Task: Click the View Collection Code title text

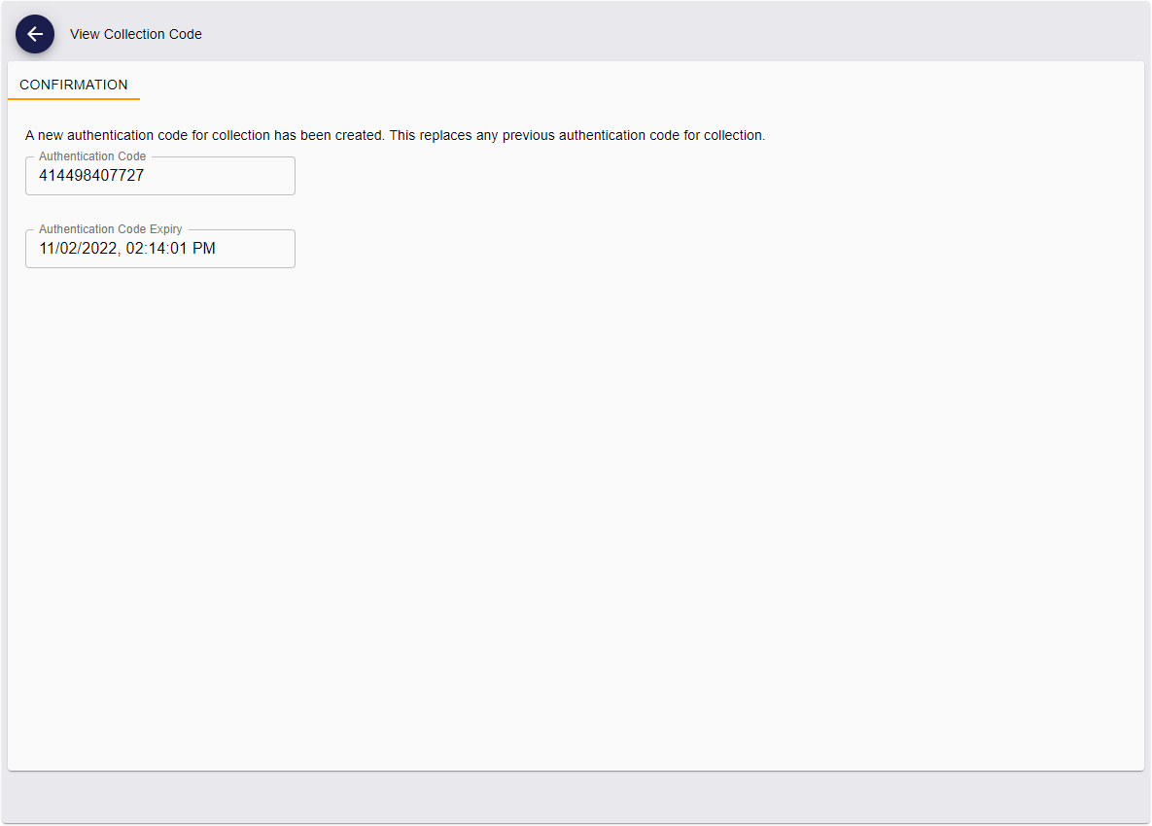Action: click(x=135, y=34)
